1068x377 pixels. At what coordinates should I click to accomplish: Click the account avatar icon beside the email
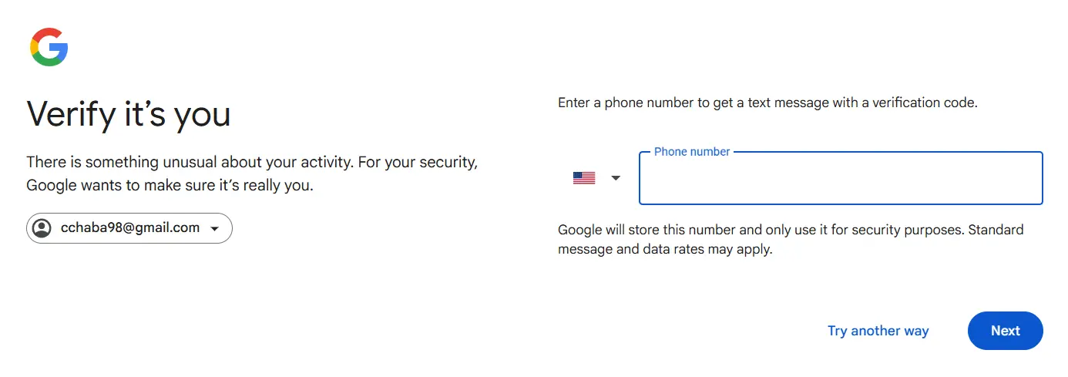(x=42, y=228)
